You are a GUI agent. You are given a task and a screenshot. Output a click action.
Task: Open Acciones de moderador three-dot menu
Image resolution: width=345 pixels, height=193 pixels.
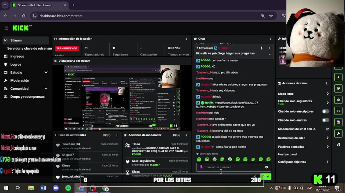tap(186, 135)
